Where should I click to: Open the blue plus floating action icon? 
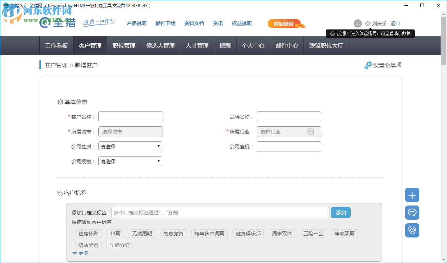coord(412,195)
